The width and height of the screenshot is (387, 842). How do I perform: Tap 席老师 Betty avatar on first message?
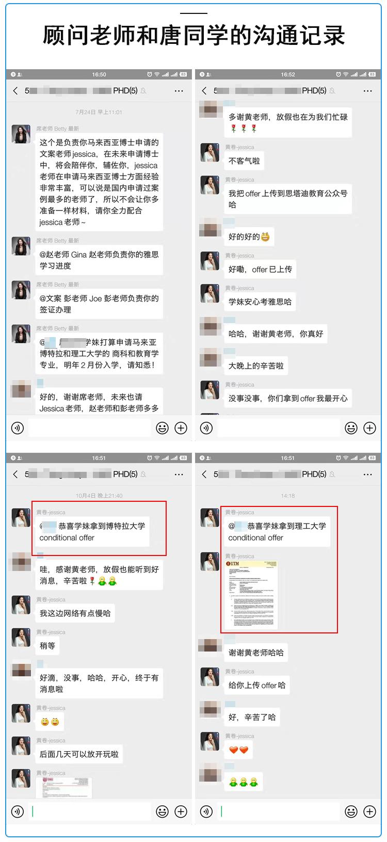point(21,134)
